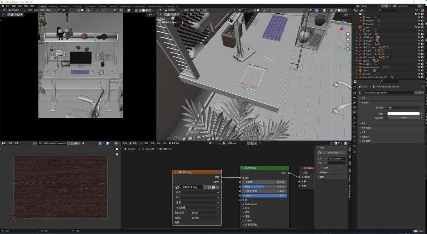Click the Reset Node button
Image resolution: width=427 pixels, height=234 pixels.
331,152
